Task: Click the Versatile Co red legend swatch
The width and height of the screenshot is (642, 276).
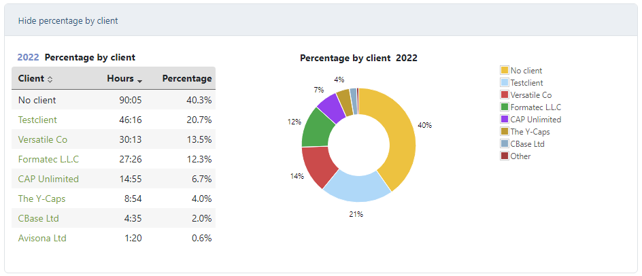Action: (505, 94)
